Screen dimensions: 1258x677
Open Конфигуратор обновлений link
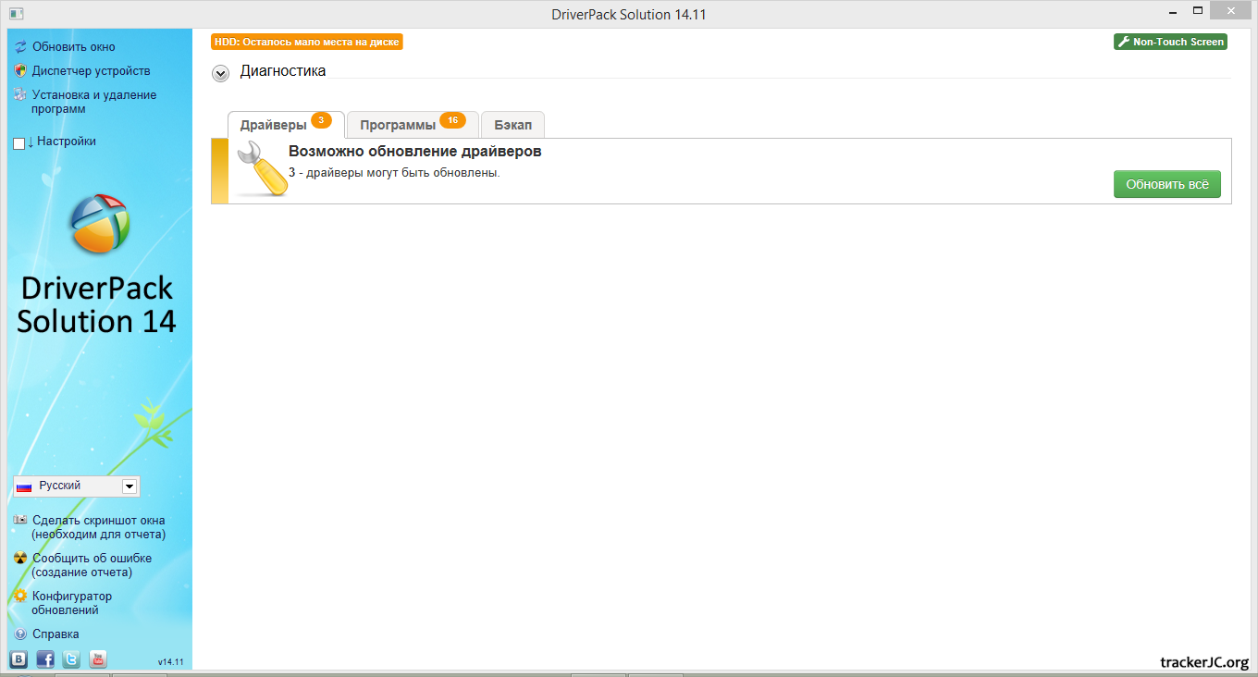(71, 603)
